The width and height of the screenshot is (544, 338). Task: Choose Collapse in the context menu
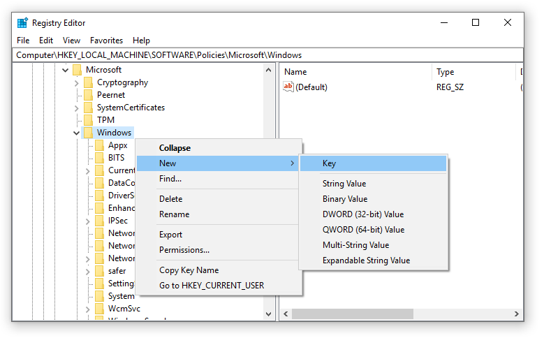219,148
